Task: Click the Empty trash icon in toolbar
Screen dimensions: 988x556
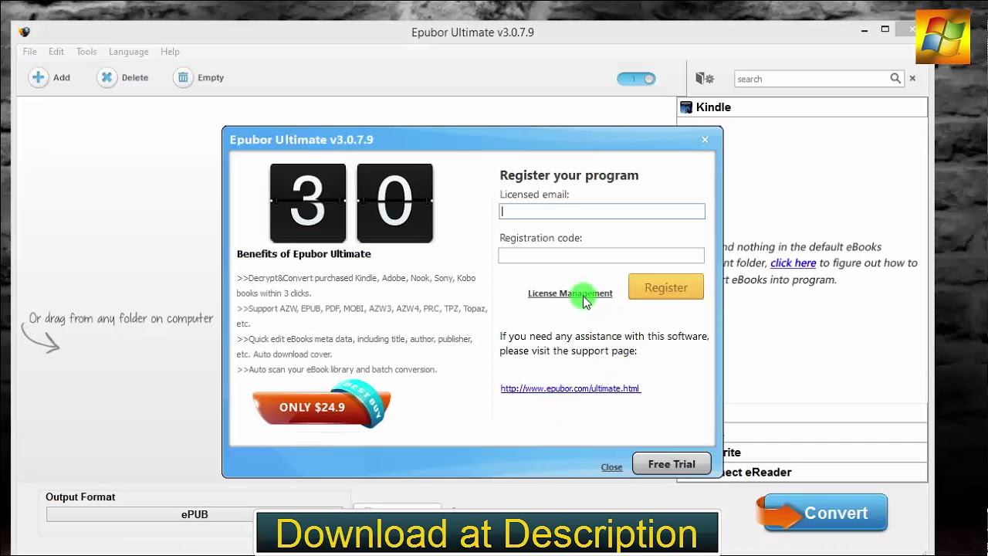Action: (x=183, y=77)
